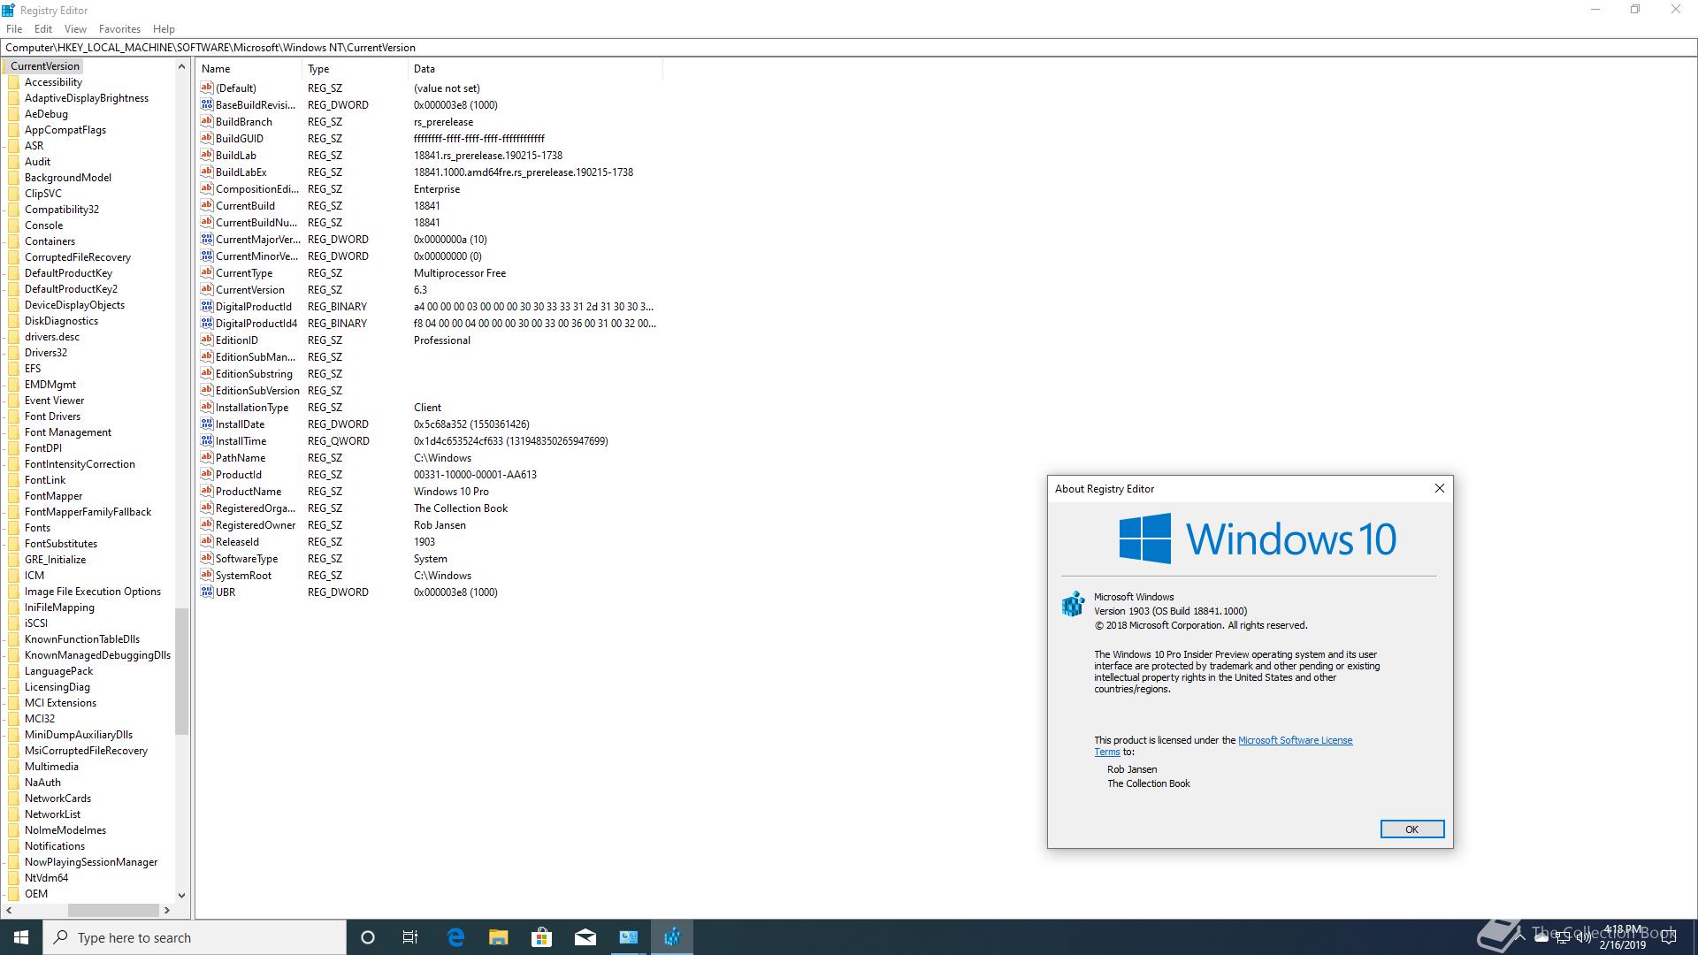The image size is (1698, 955).
Task: Open Task View on the taskbar
Action: pos(410,937)
